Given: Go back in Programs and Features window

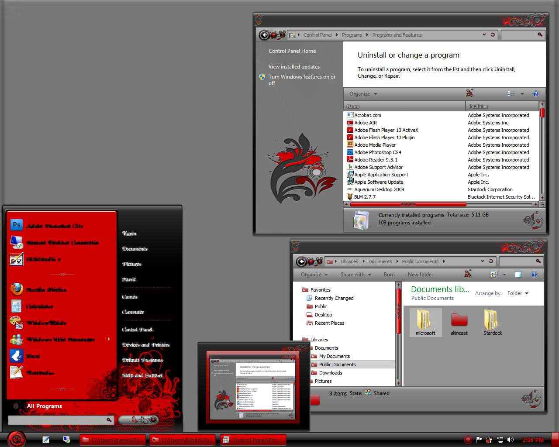Looking at the screenshot, I should 264,35.
